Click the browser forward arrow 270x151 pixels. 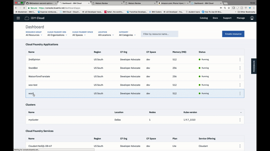20,8
